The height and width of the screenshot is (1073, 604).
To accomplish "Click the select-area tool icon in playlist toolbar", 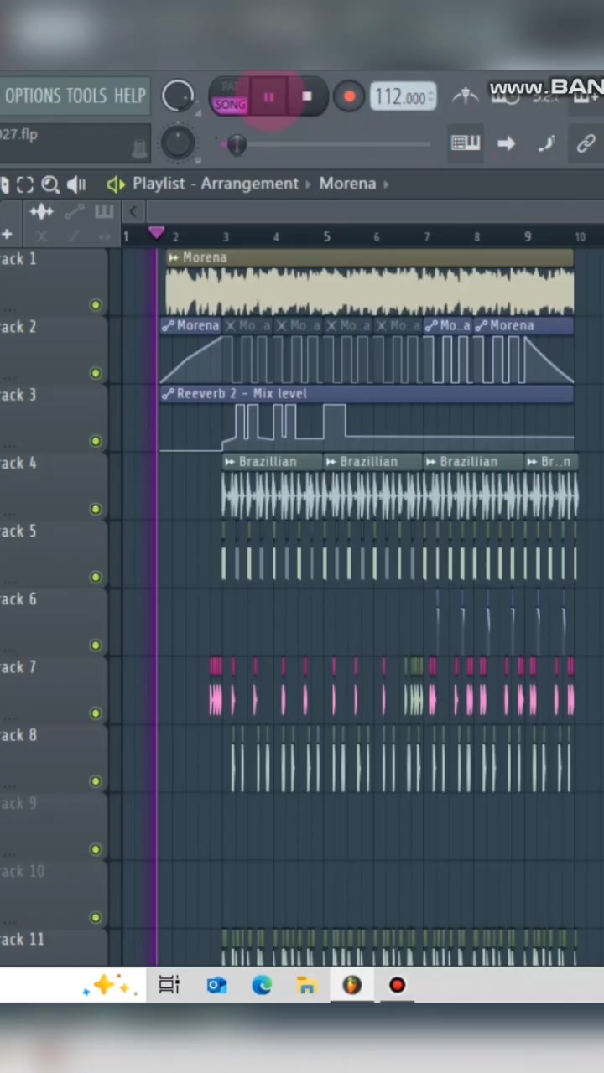I will tap(25, 185).
